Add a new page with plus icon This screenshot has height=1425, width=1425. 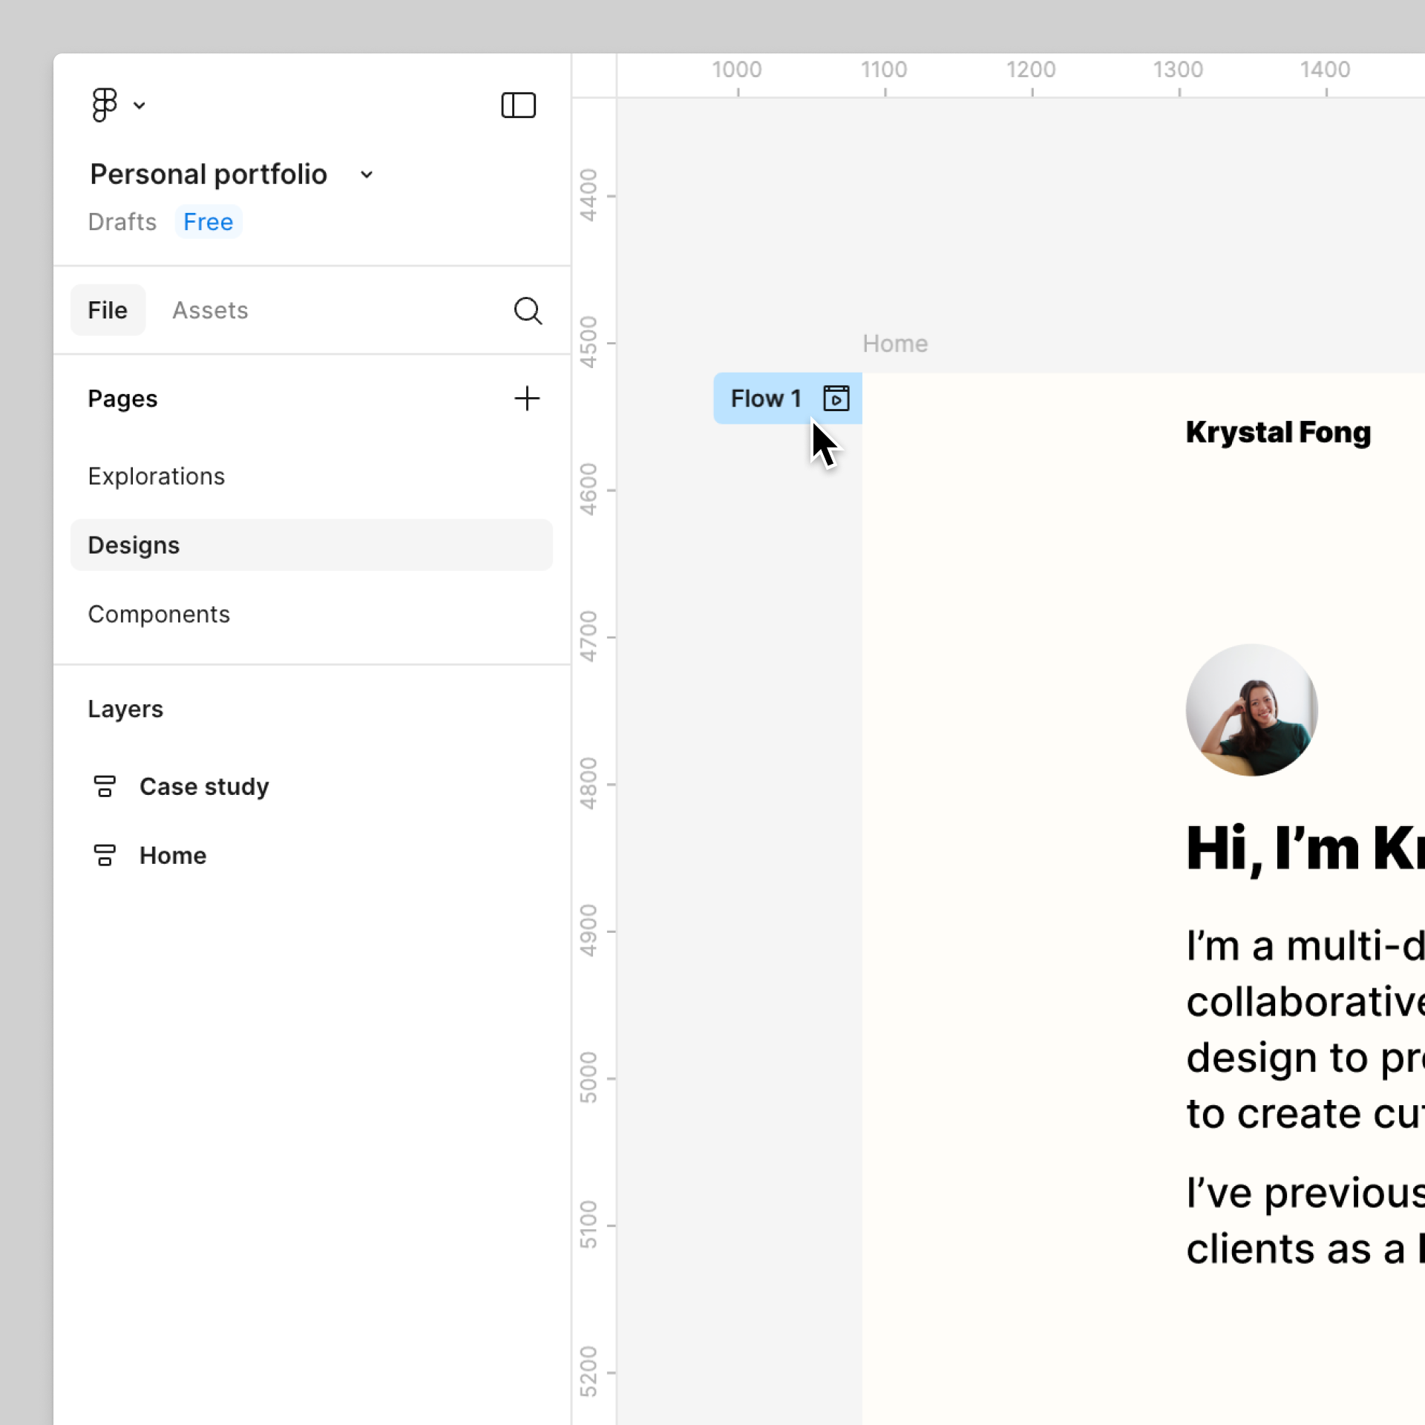[527, 399]
